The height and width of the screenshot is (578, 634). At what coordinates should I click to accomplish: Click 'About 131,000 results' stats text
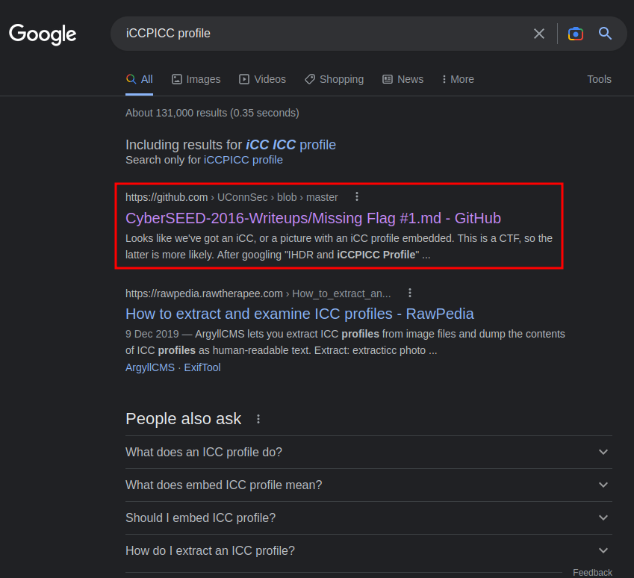[x=212, y=113]
